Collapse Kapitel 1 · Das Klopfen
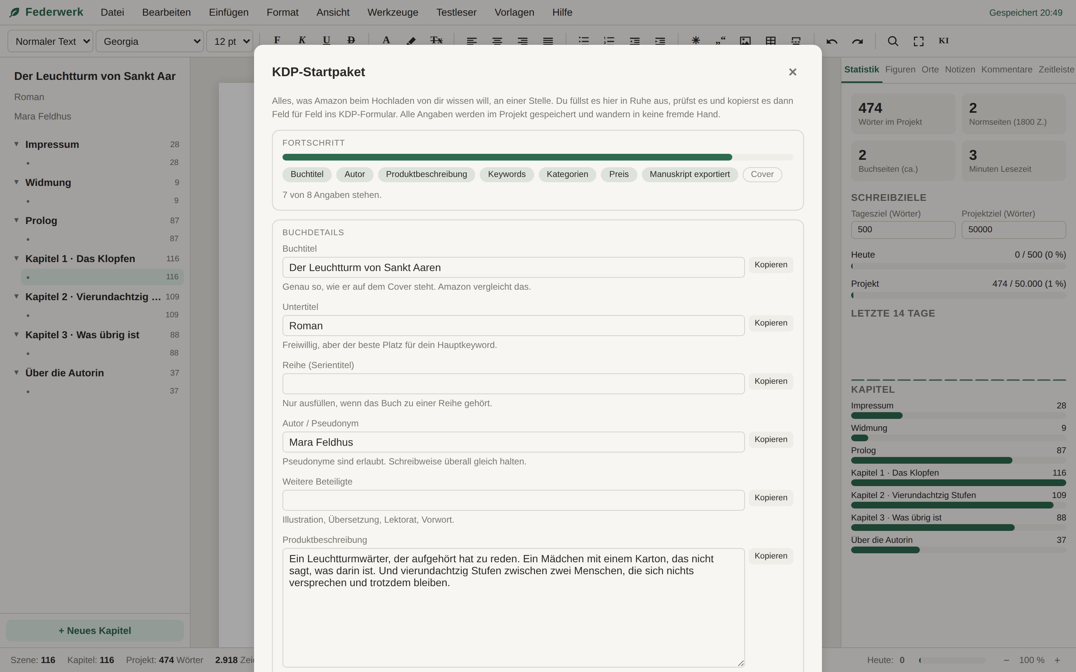 (x=16, y=258)
